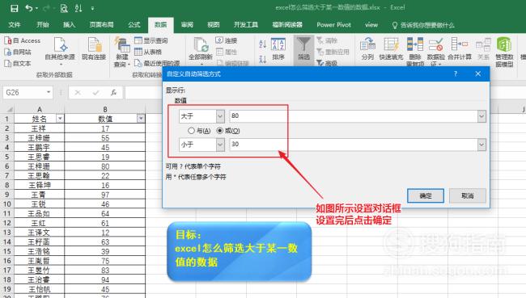Select row header 12
The image size is (526, 298).
7,223
